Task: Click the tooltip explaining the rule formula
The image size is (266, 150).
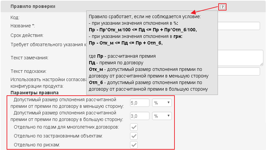Action: 152,53
